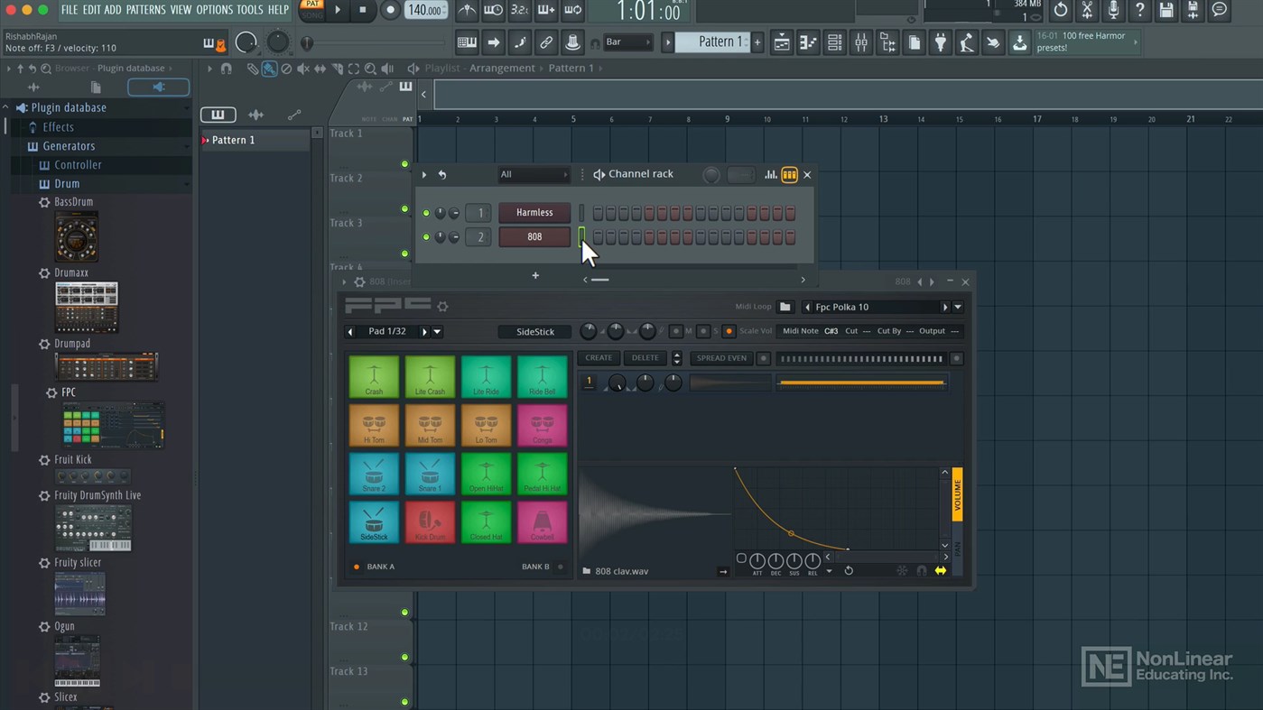This screenshot has width=1263, height=710.
Task: Click the tempo 140.000 display
Action: (x=425, y=10)
